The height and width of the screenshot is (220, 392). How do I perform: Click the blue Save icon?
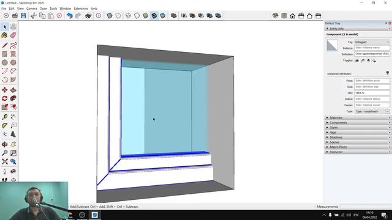(x=23, y=16)
